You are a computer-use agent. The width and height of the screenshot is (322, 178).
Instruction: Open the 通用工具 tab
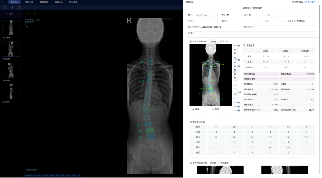[x=14, y=2]
